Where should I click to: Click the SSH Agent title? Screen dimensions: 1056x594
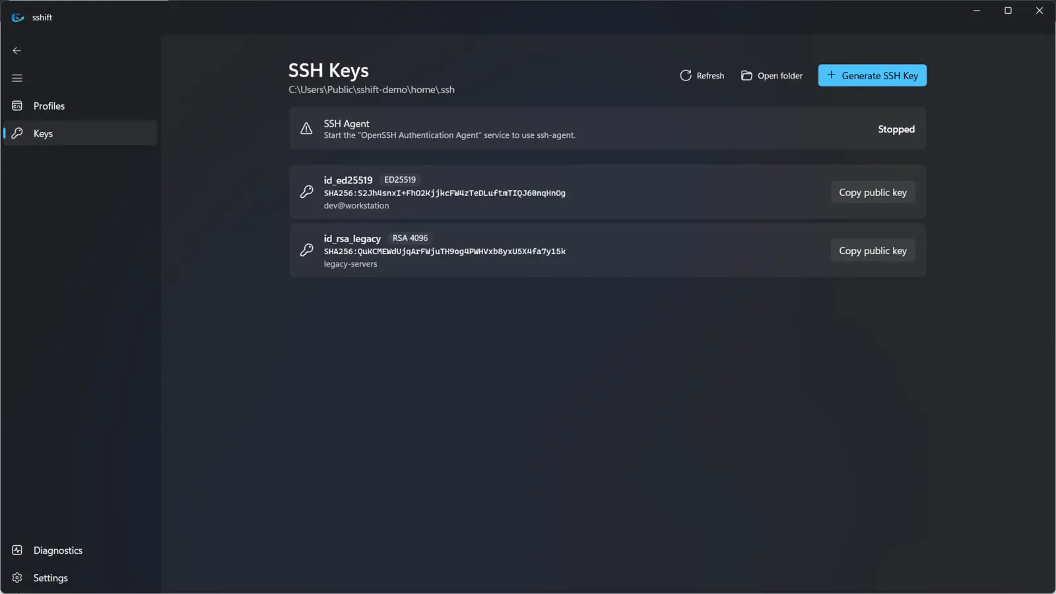point(346,123)
